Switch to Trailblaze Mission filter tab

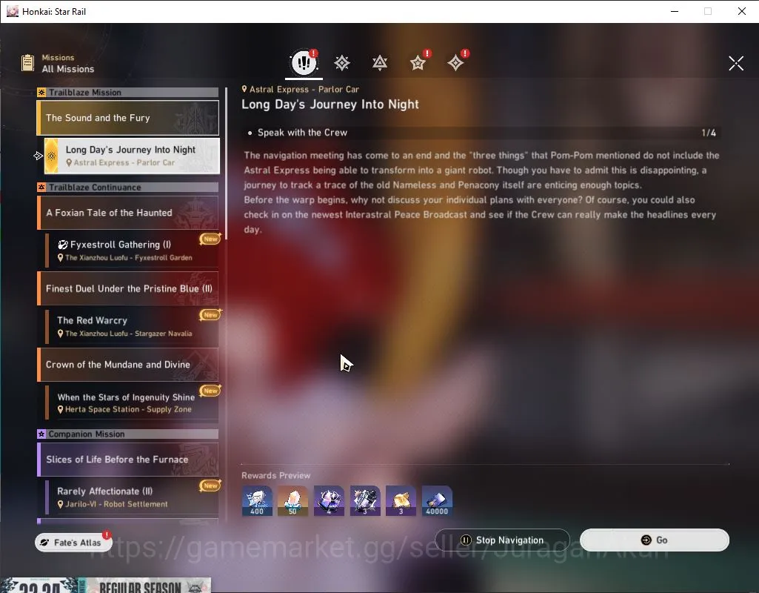(x=342, y=63)
